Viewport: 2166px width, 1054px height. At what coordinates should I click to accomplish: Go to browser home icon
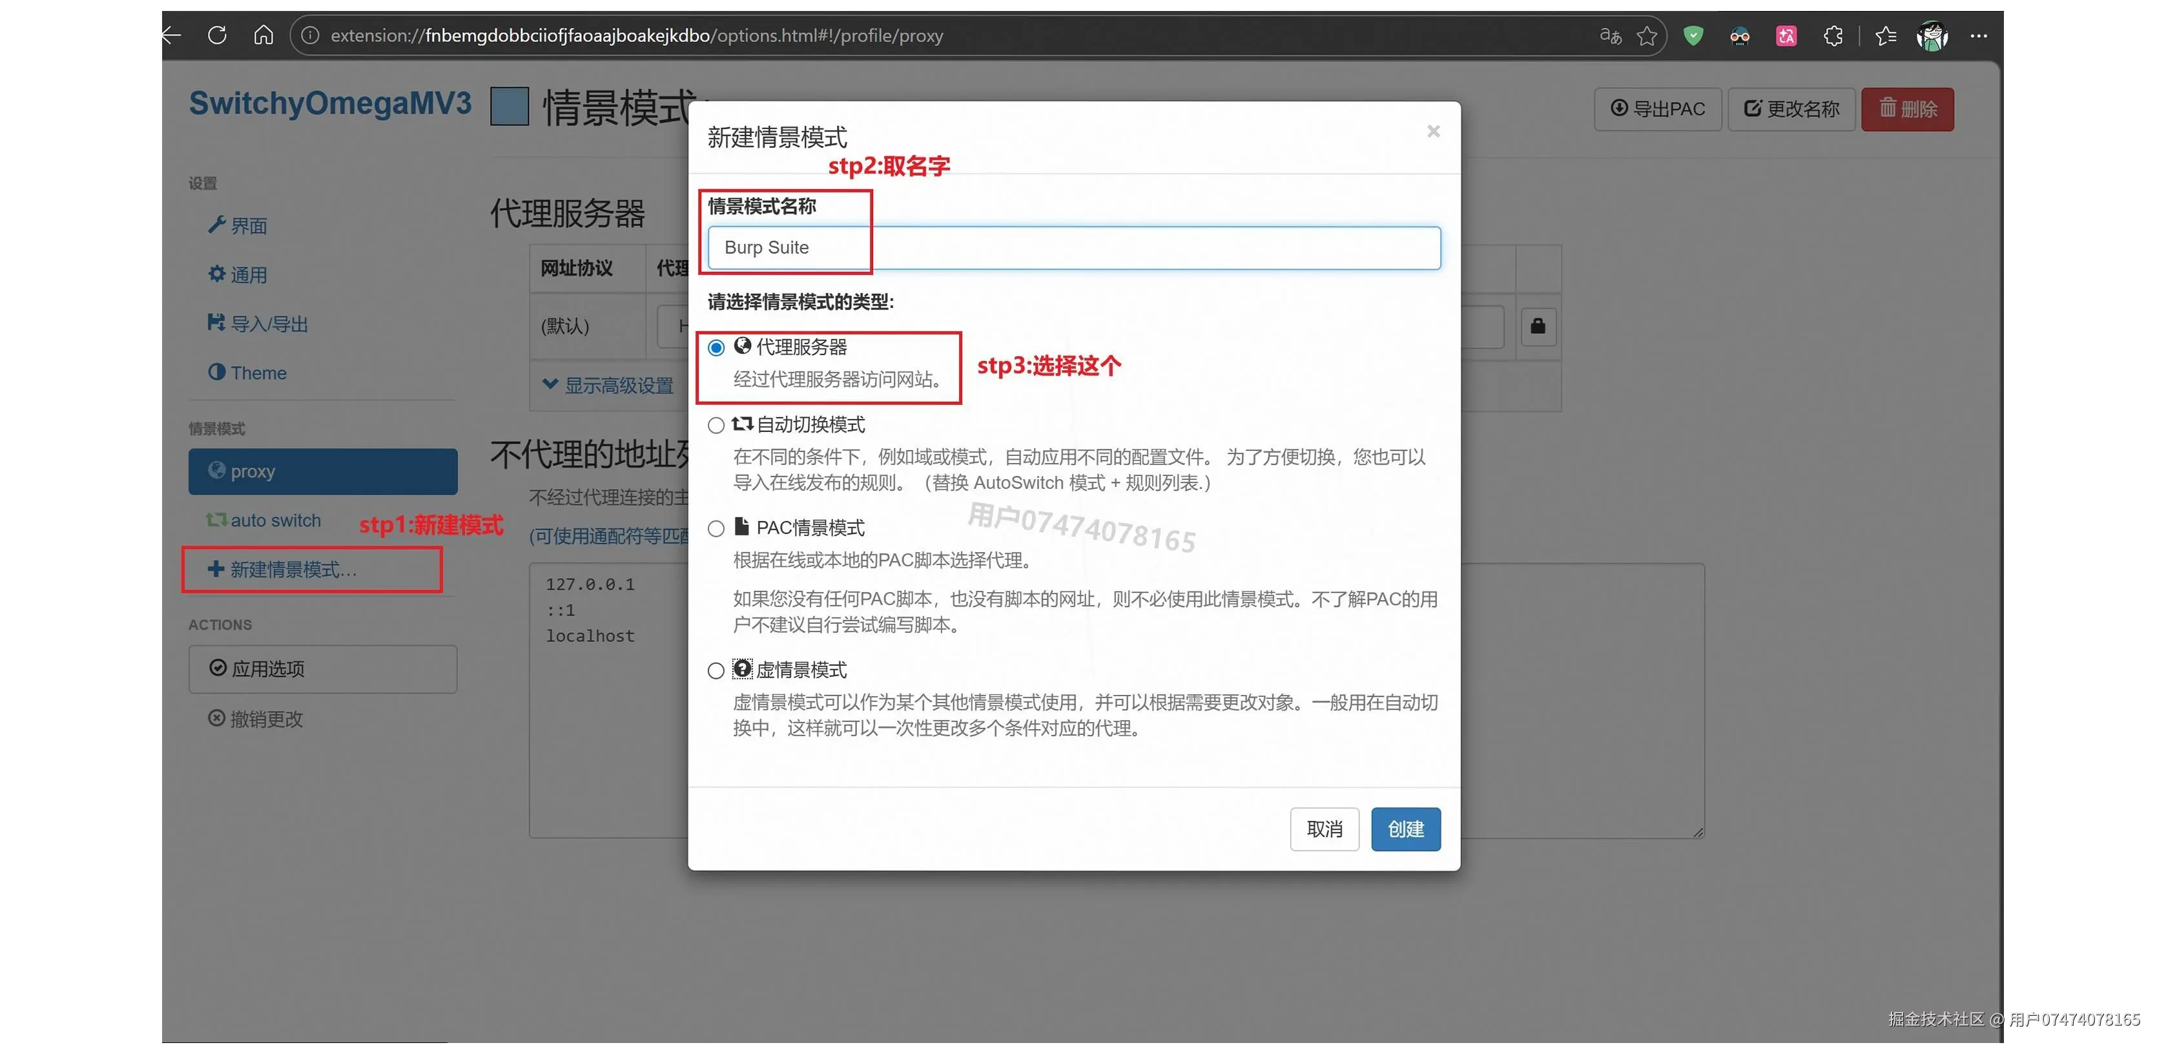pyautogui.click(x=263, y=36)
